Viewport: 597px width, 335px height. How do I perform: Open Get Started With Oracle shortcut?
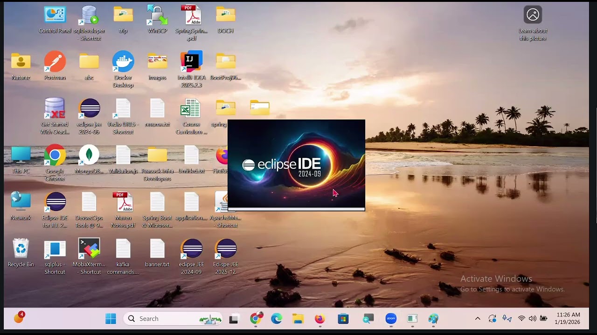tap(55, 116)
